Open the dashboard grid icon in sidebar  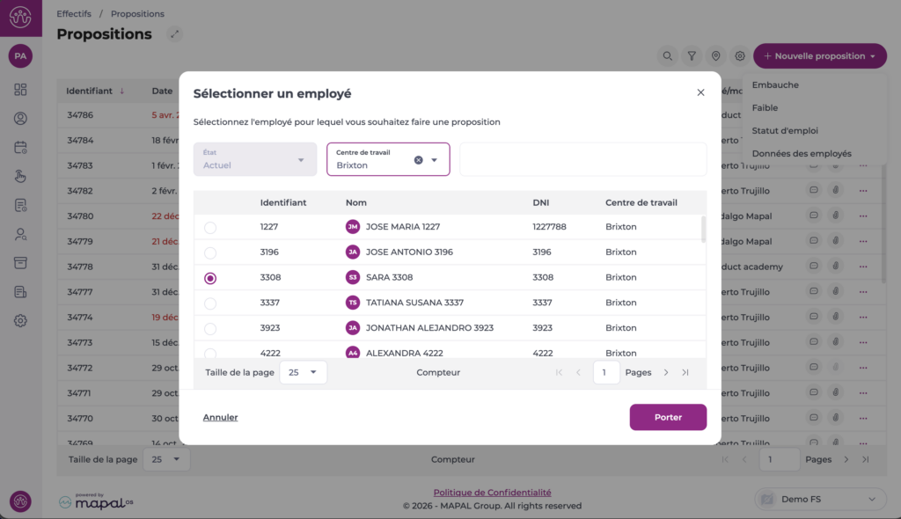tap(20, 90)
